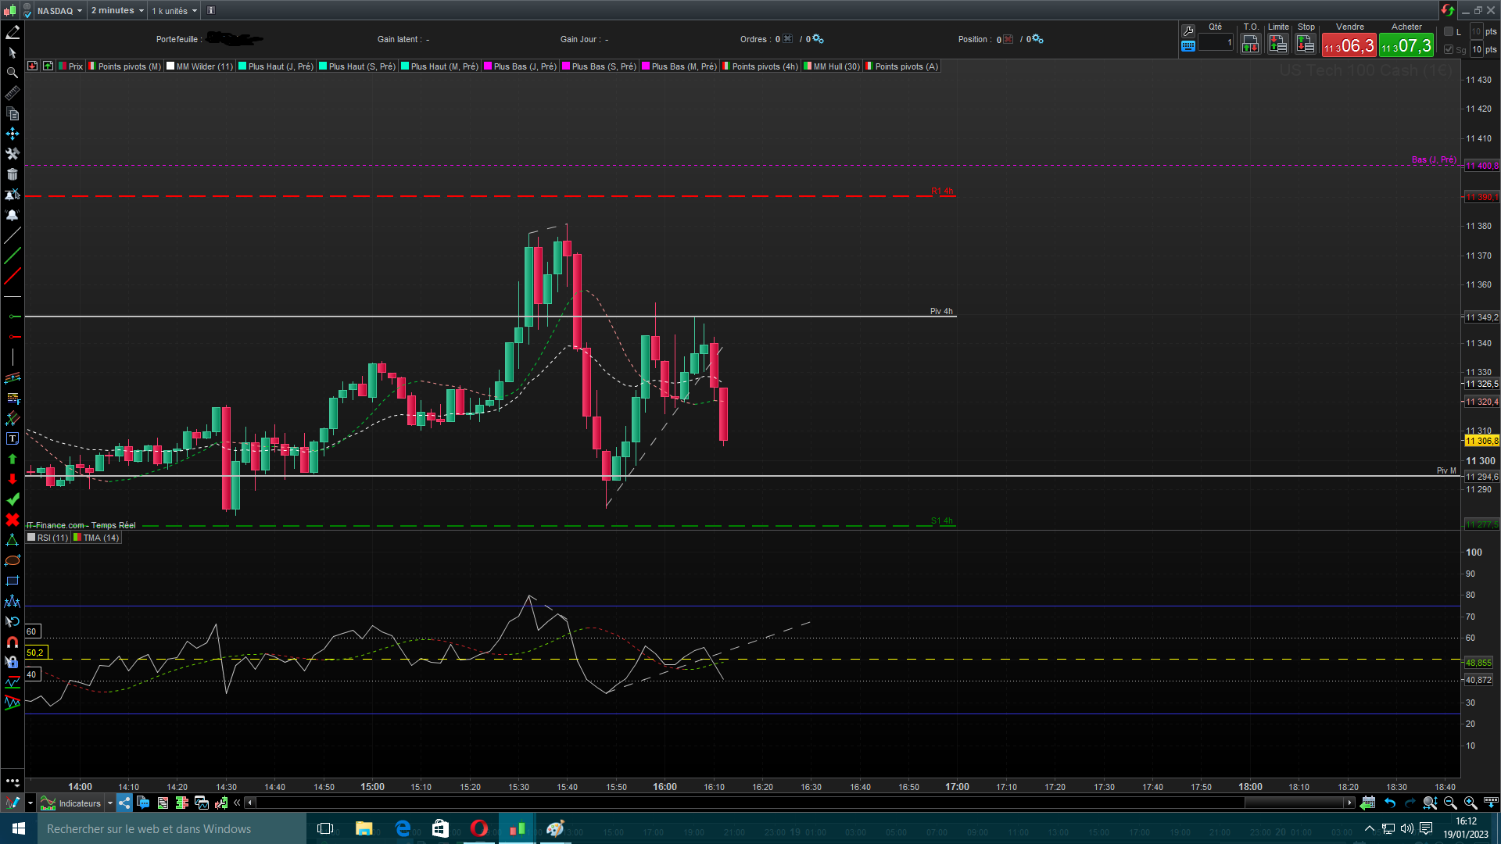Open the NASDAQ instrument dropdown
The width and height of the screenshot is (1501, 844).
pos(59,11)
